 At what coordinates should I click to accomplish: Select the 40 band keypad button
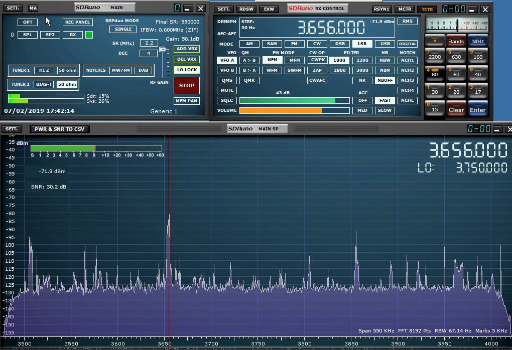coord(478,72)
